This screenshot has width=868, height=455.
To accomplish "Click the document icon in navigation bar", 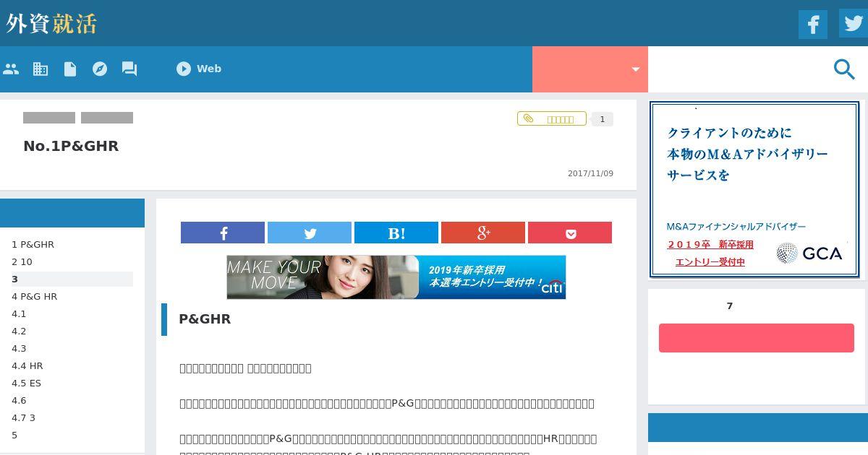I will click(x=70, y=69).
